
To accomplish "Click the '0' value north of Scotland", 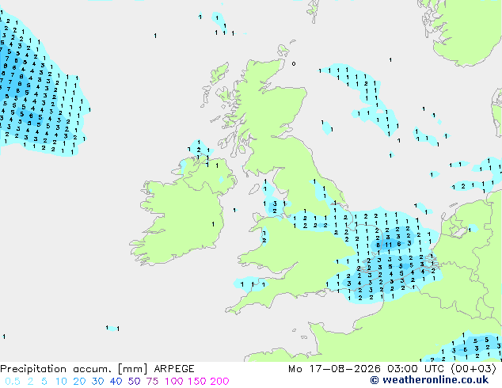I will pyautogui.click(x=294, y=63).
